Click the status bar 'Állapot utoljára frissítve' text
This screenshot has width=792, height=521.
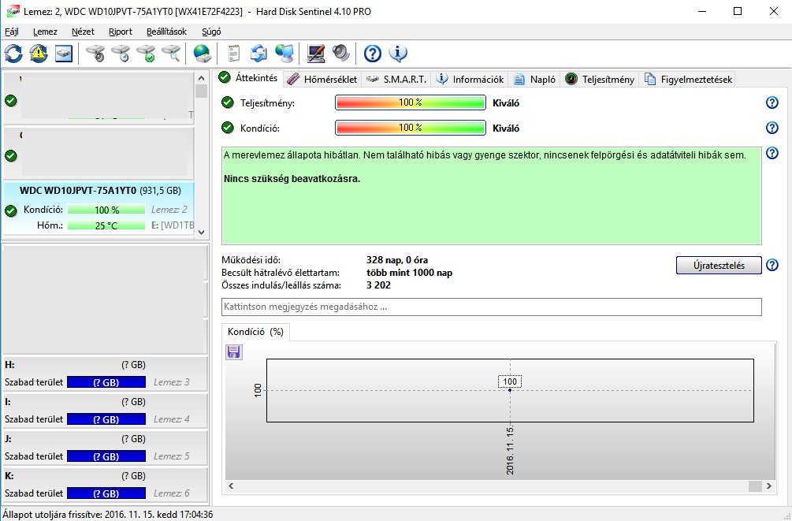click(x=107, y=515)
